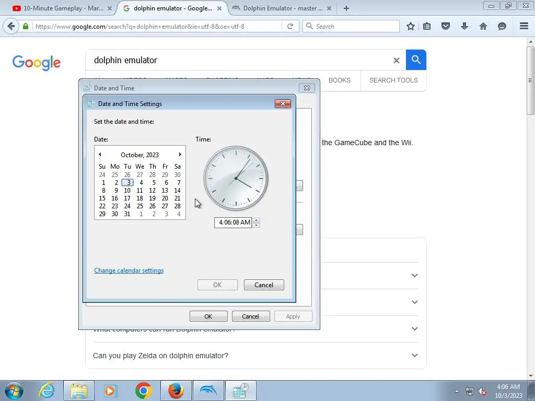Close the 10-Minute Gameplay tab
The height and width of the screenshot is (401, 535).
(110, 8)
